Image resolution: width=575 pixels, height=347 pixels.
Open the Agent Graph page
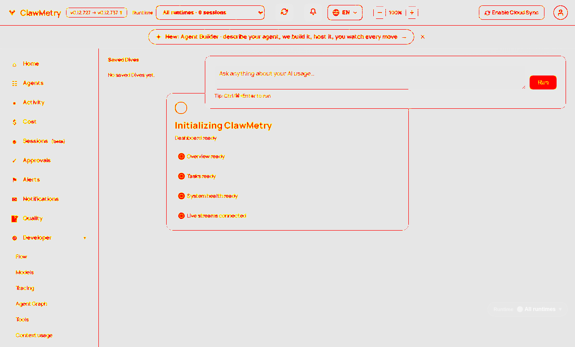[31, 304]
